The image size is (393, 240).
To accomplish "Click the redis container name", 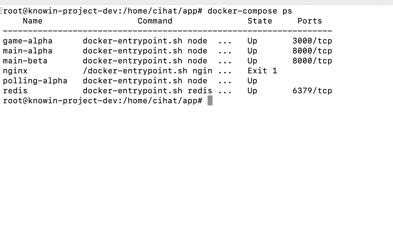I will 15,91.
